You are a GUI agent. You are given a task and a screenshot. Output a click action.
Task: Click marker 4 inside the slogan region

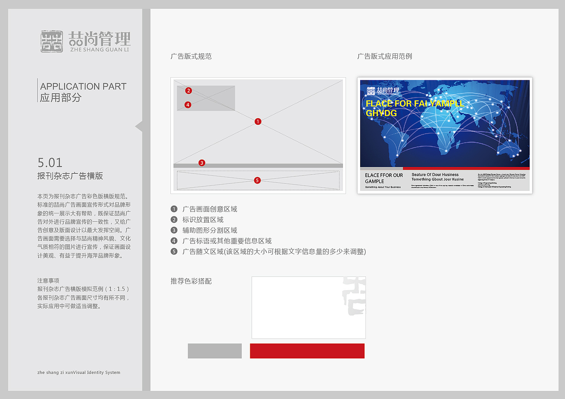[x=188, y=104]
